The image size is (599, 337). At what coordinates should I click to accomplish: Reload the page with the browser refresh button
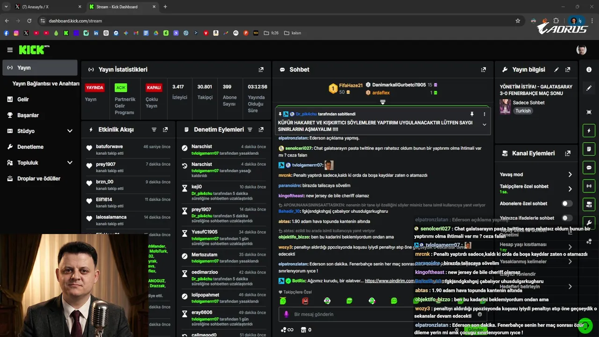click(x=29, y=21)
